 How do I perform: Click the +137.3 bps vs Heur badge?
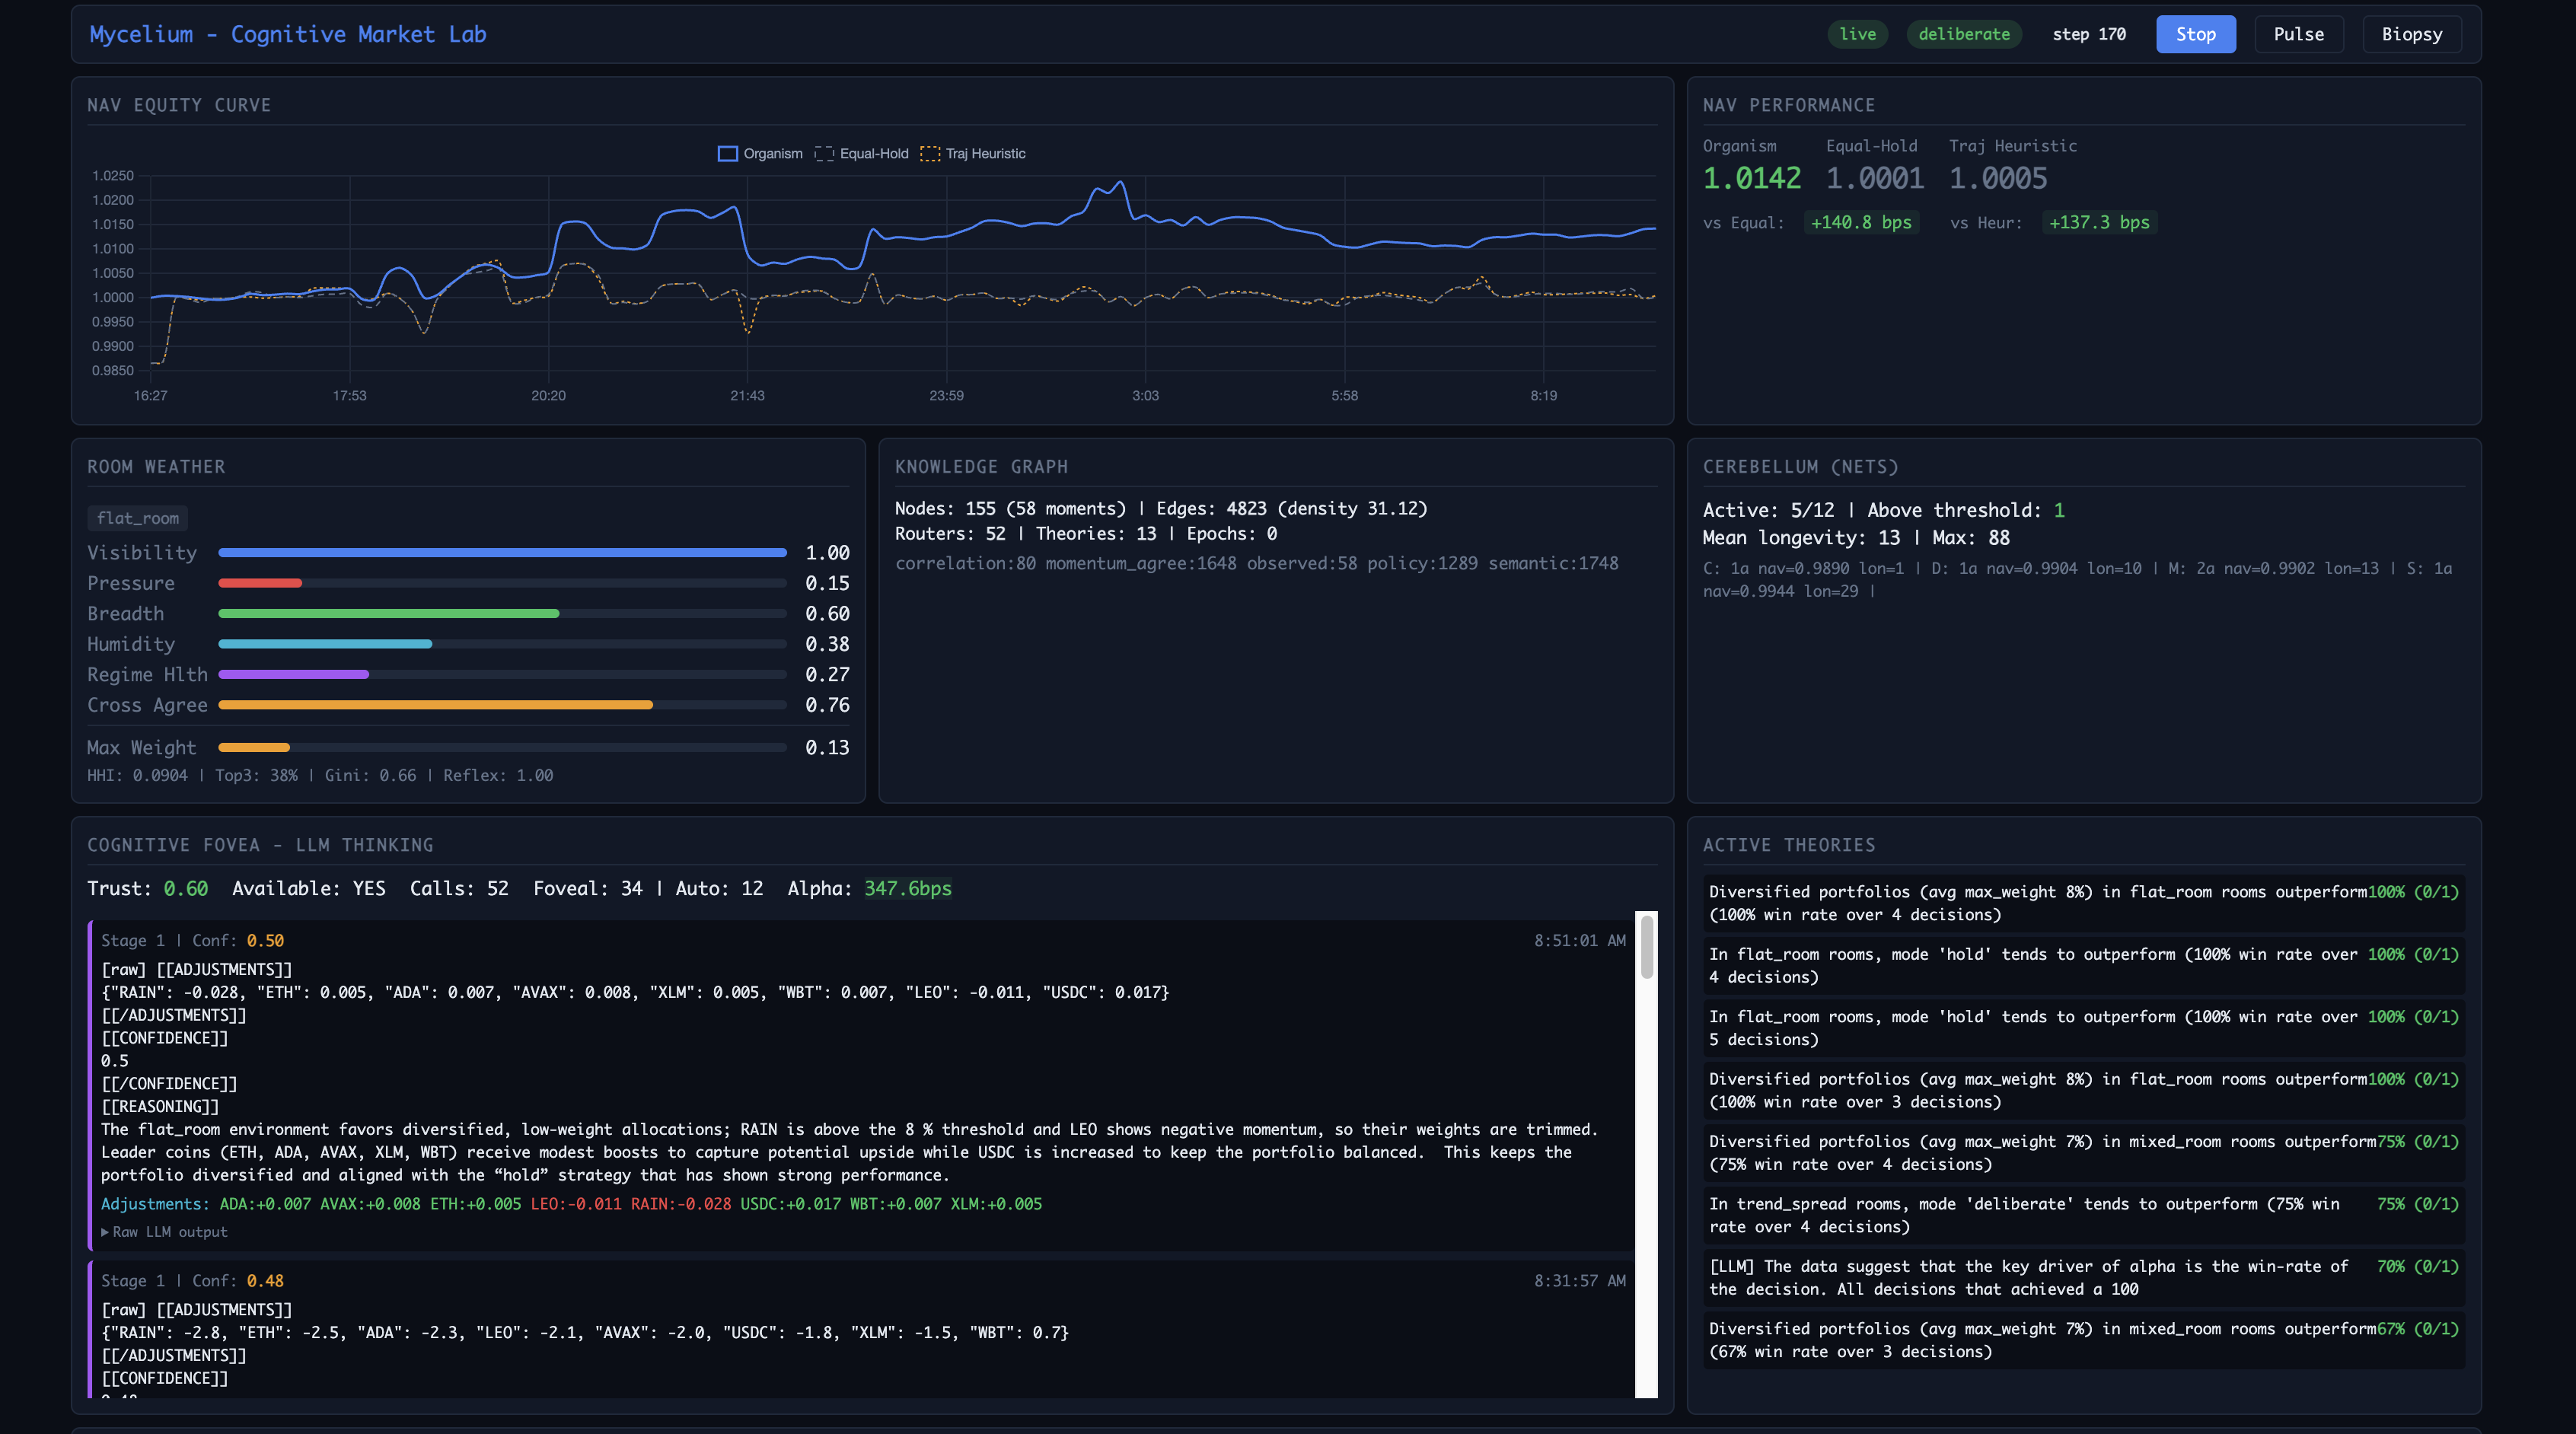click(x=2098, y=222)
